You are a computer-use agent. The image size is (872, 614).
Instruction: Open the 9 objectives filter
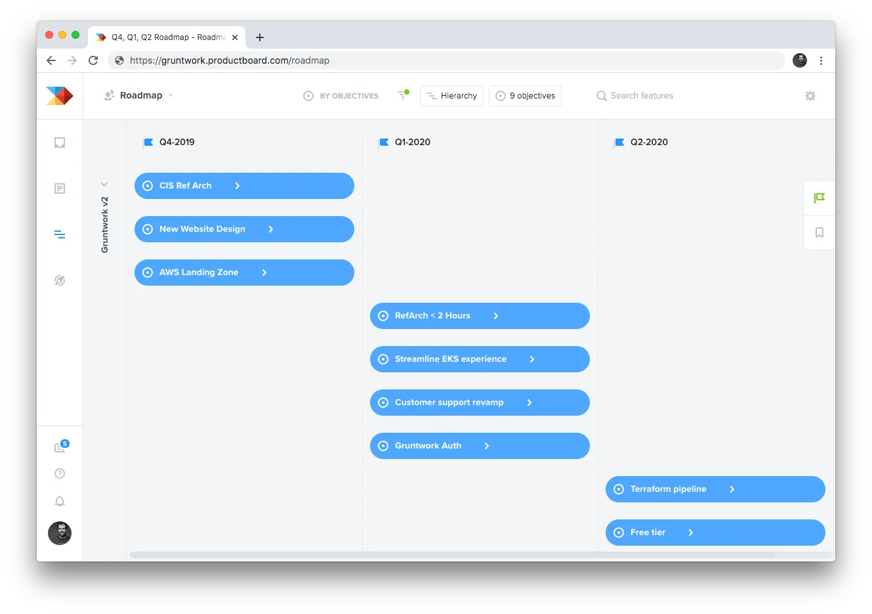pos(526,96)
